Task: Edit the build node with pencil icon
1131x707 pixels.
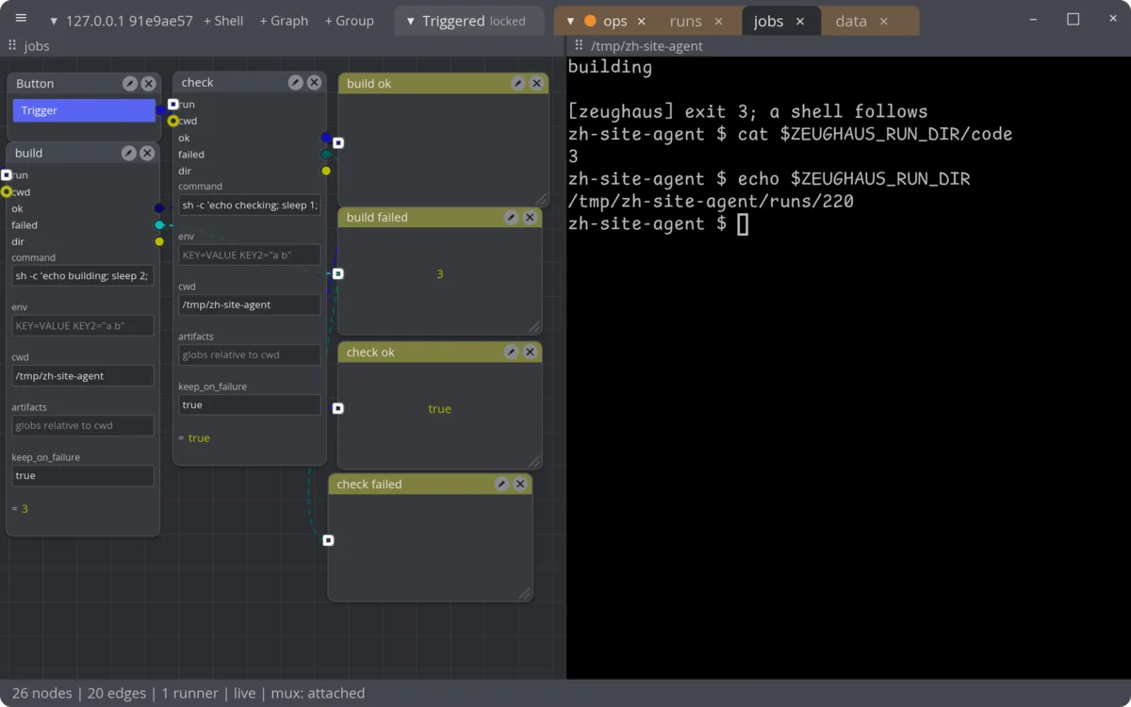Action: [129, 153]
